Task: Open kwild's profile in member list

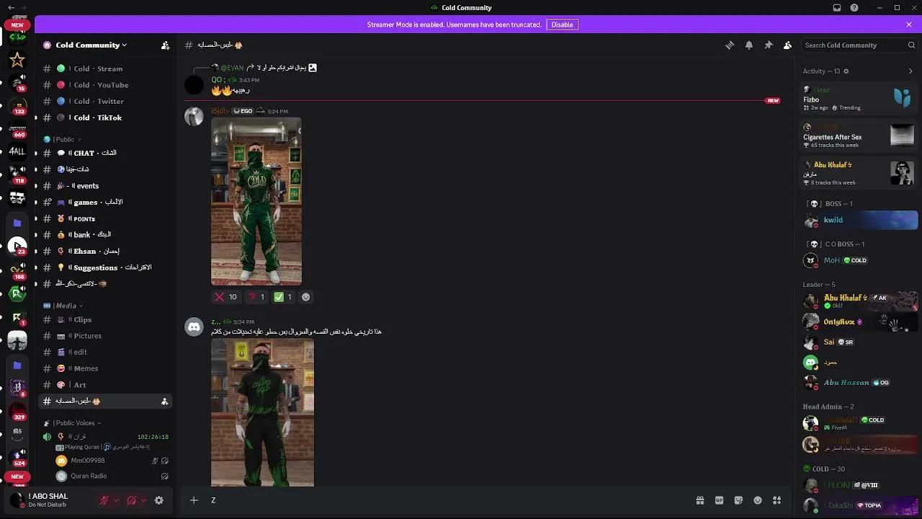Action: click(x=861, y=220)
